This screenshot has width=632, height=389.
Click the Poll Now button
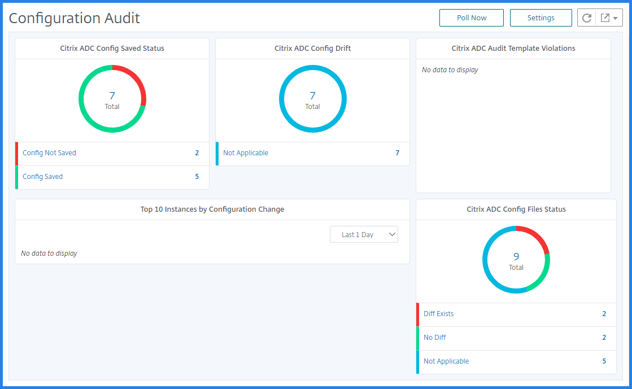pos(471,18)
